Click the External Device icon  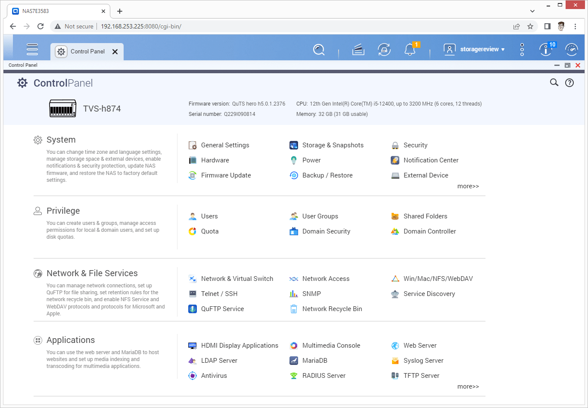395,175
